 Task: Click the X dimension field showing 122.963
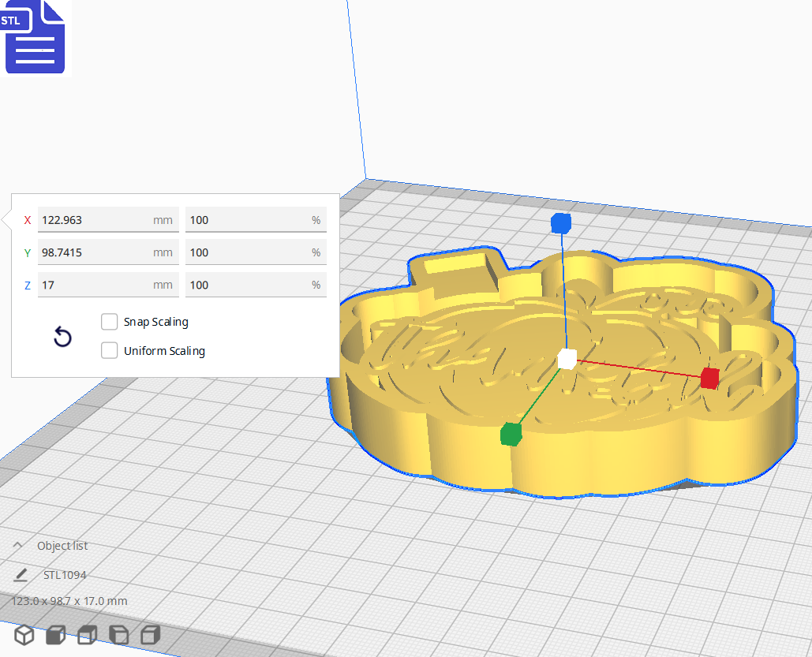pyautogui.click(x=108, y=219)
